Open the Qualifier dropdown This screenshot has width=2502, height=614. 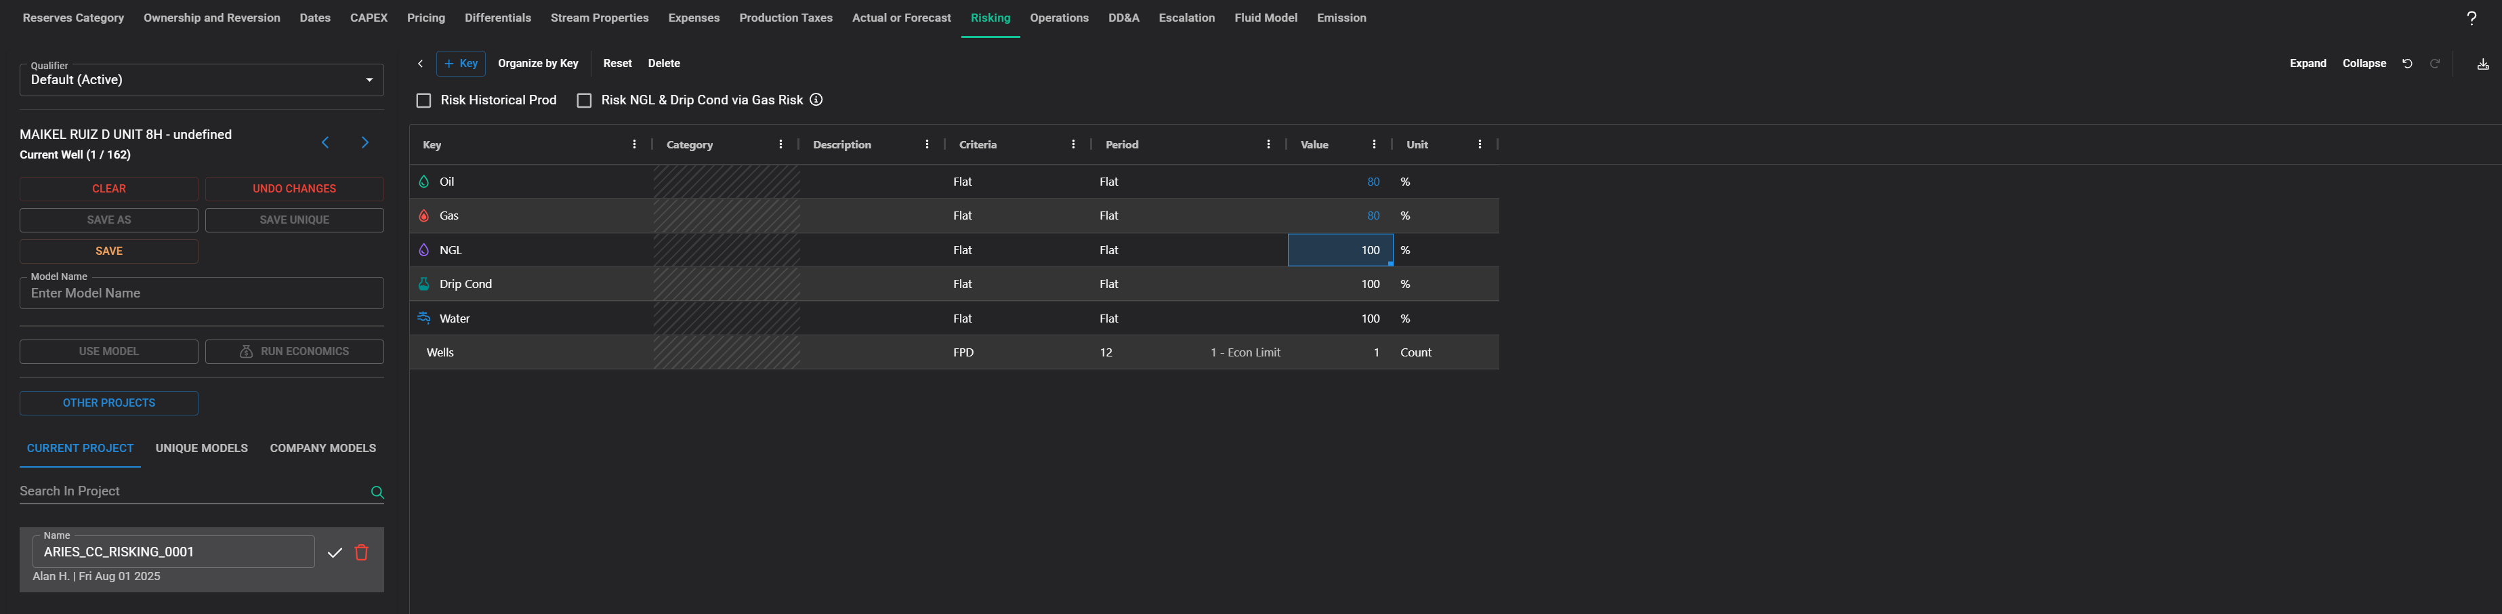click(x=201, y=80)
